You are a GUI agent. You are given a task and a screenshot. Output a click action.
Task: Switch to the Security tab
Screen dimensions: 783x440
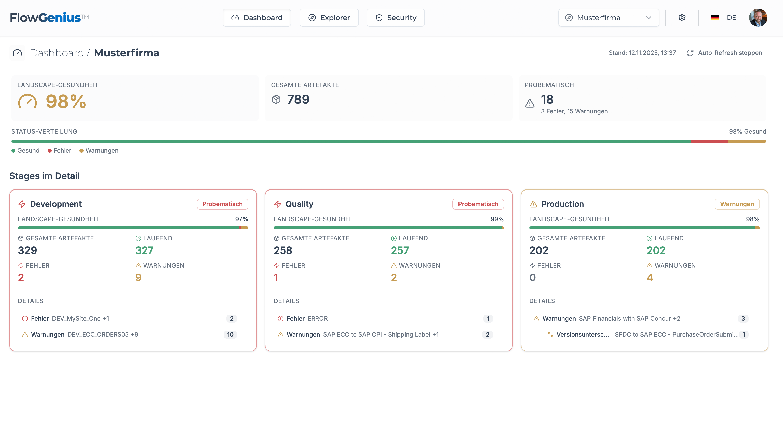coord(395,18)
